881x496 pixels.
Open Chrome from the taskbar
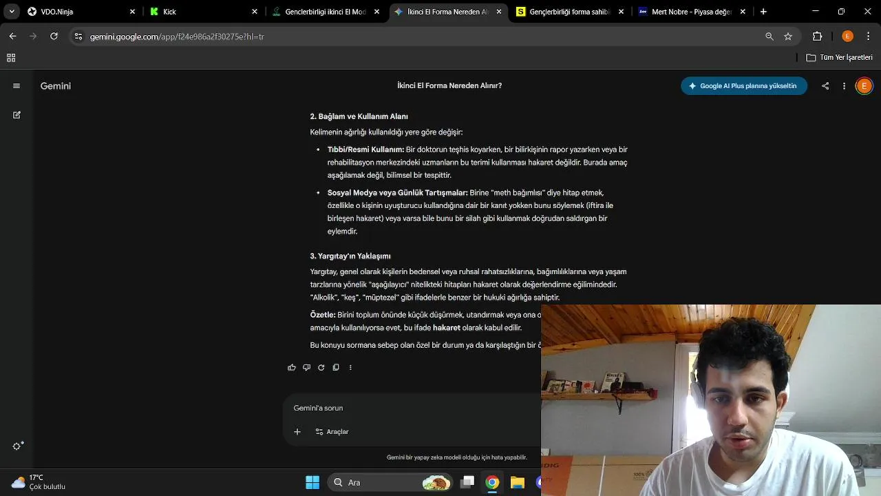pos(492,482)
